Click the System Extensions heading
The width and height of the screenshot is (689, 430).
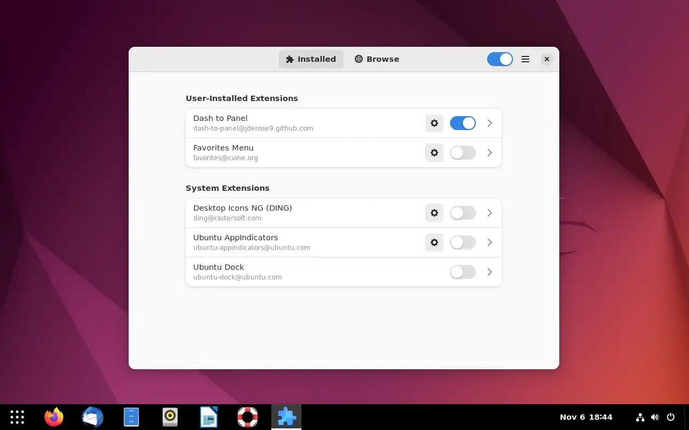228,188
